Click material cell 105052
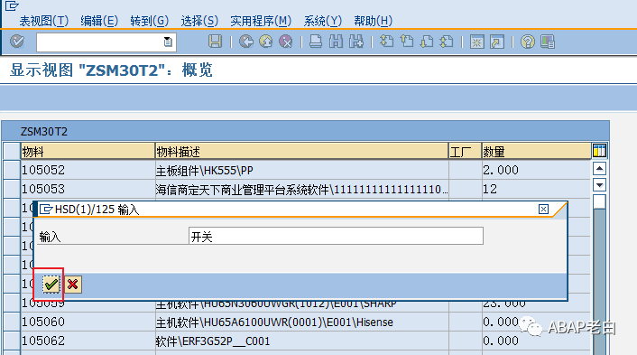This screenshot has width=637, height=355. [88, 170]
